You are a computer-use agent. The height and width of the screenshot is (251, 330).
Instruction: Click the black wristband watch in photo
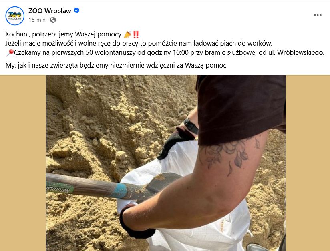191,126
